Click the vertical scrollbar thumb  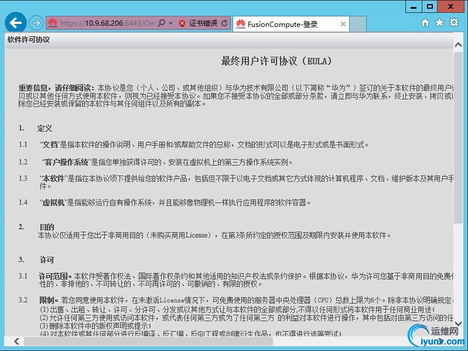pos(458,137)
